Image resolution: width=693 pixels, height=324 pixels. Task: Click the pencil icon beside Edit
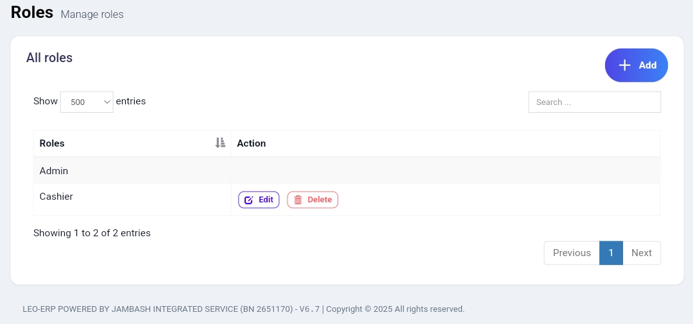pyautogui.click(x=249, y=200)
